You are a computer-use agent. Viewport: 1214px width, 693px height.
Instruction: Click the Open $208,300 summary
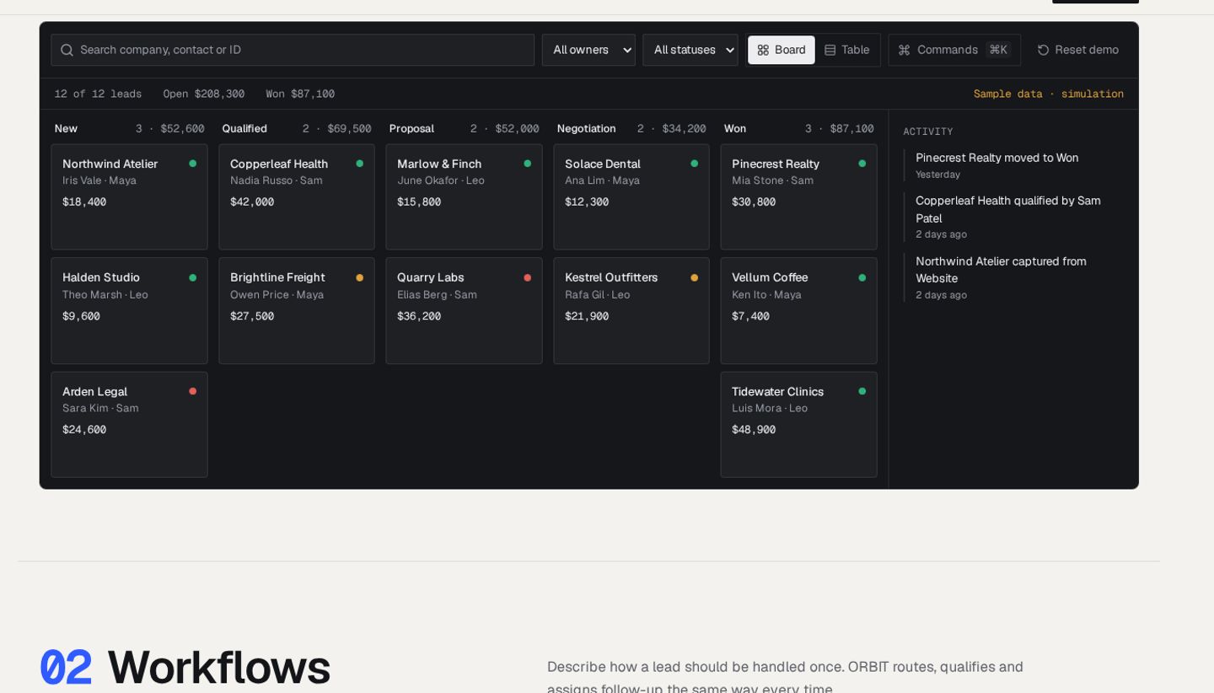click(x=204, y=94)
